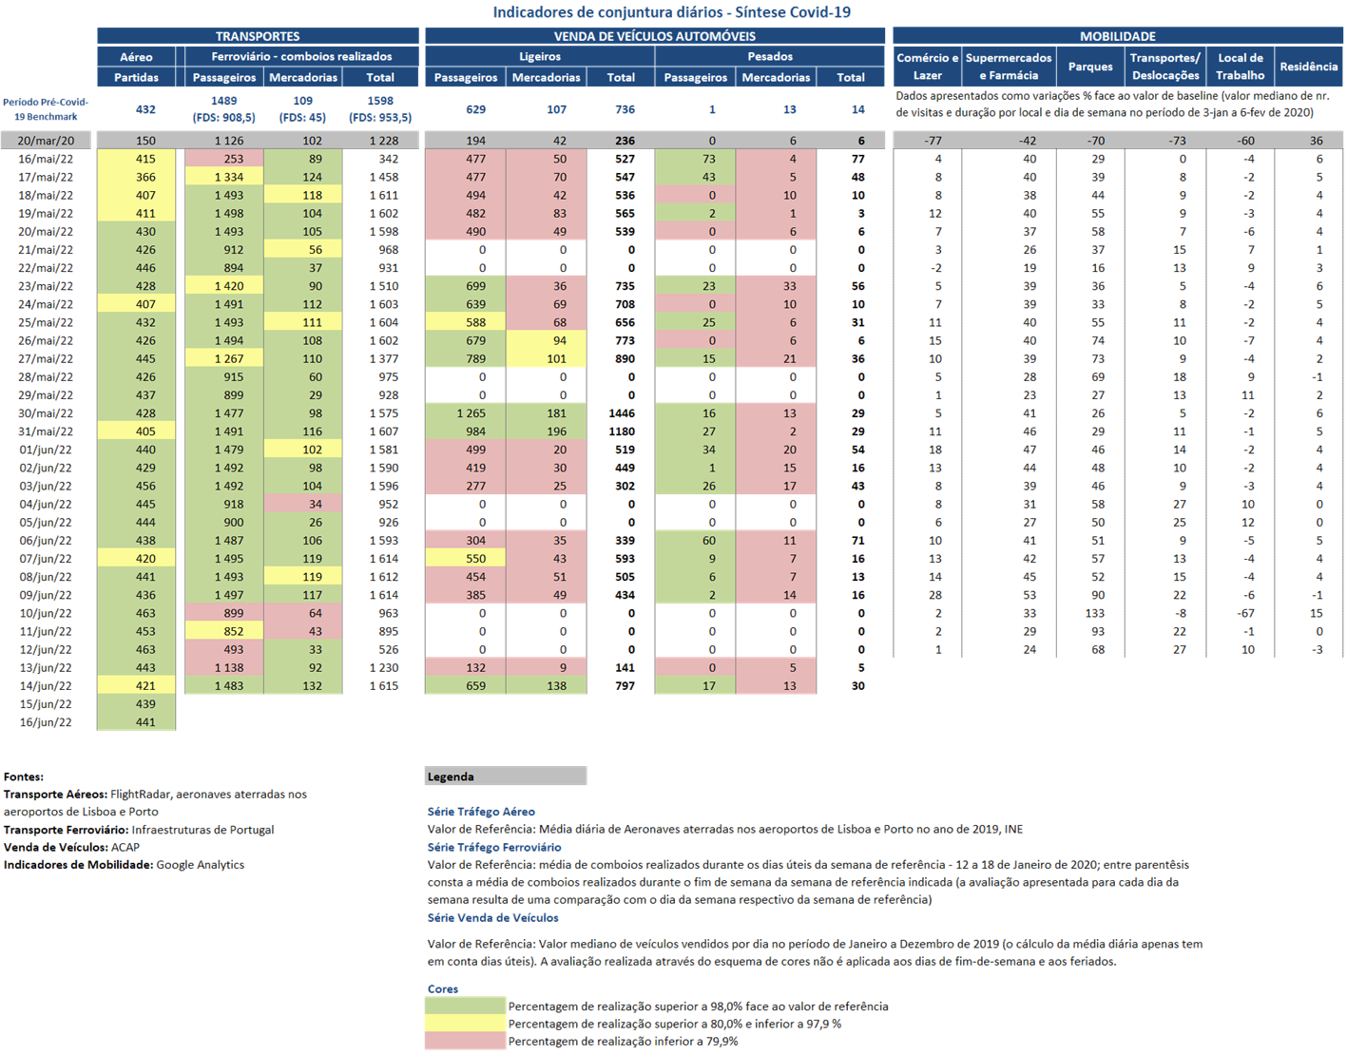Click the Indicadores de Mobilidade: Google Analytics line
Screen dimensions: 1347x1054
coord(124,865)
